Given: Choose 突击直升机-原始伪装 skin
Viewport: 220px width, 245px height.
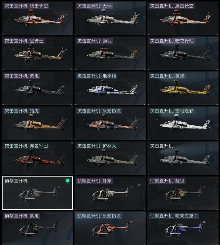Looking at the screenshot, I should point(110,123).
